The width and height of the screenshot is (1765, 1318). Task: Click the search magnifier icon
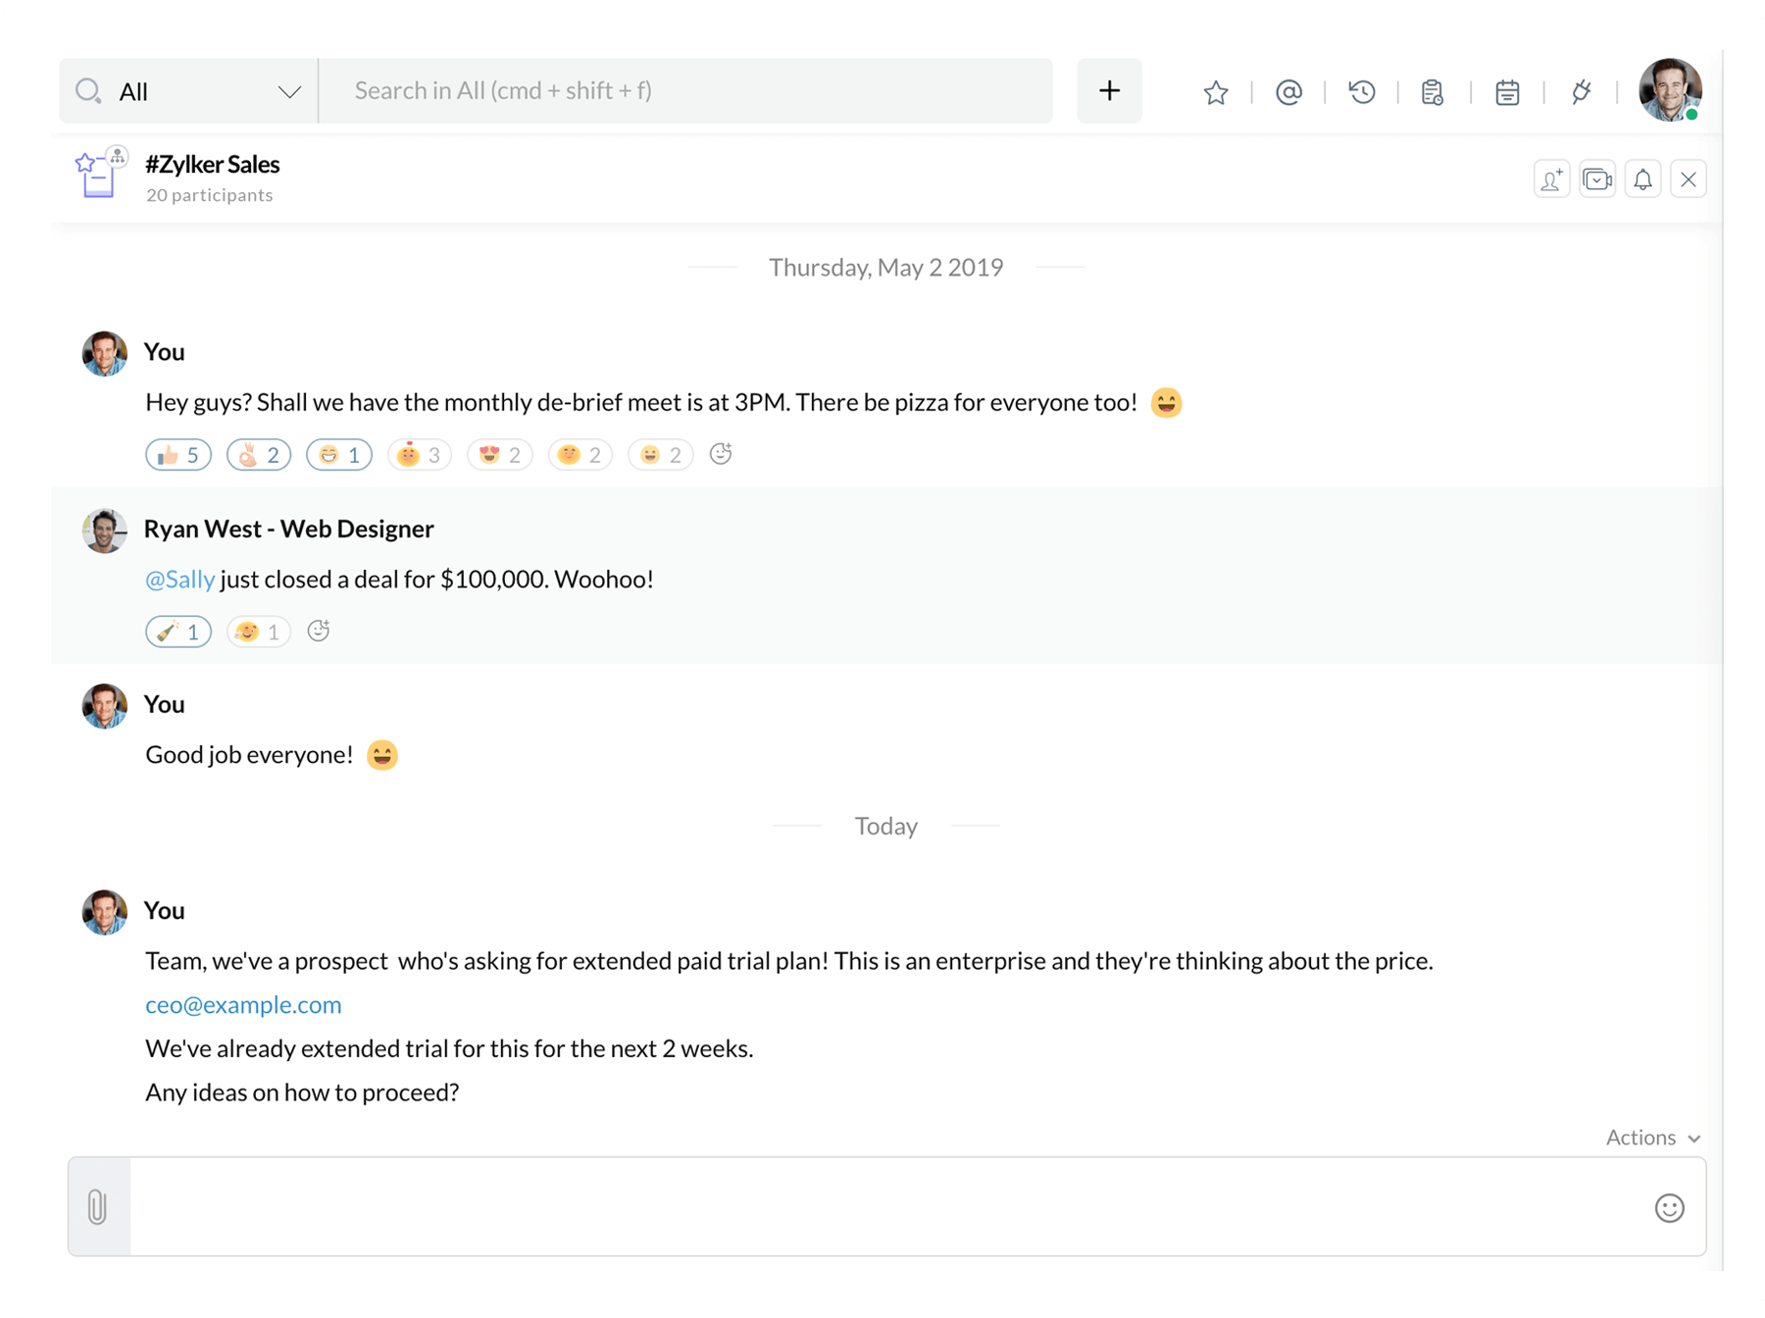(x=88, y=91)
